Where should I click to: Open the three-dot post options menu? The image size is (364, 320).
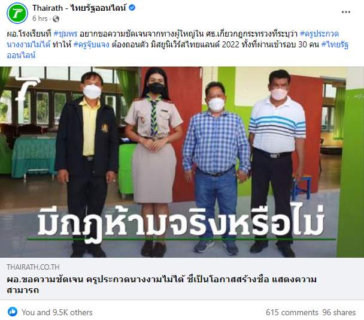[345, 12]
